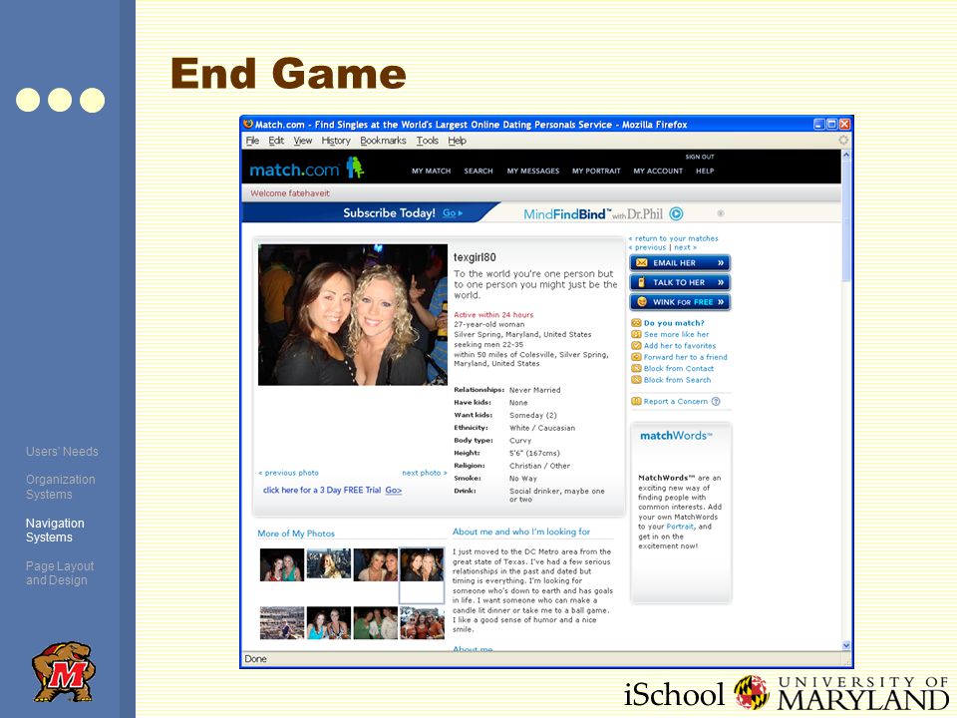Click the previous photo link
The image size is (957, 718).
288,473
